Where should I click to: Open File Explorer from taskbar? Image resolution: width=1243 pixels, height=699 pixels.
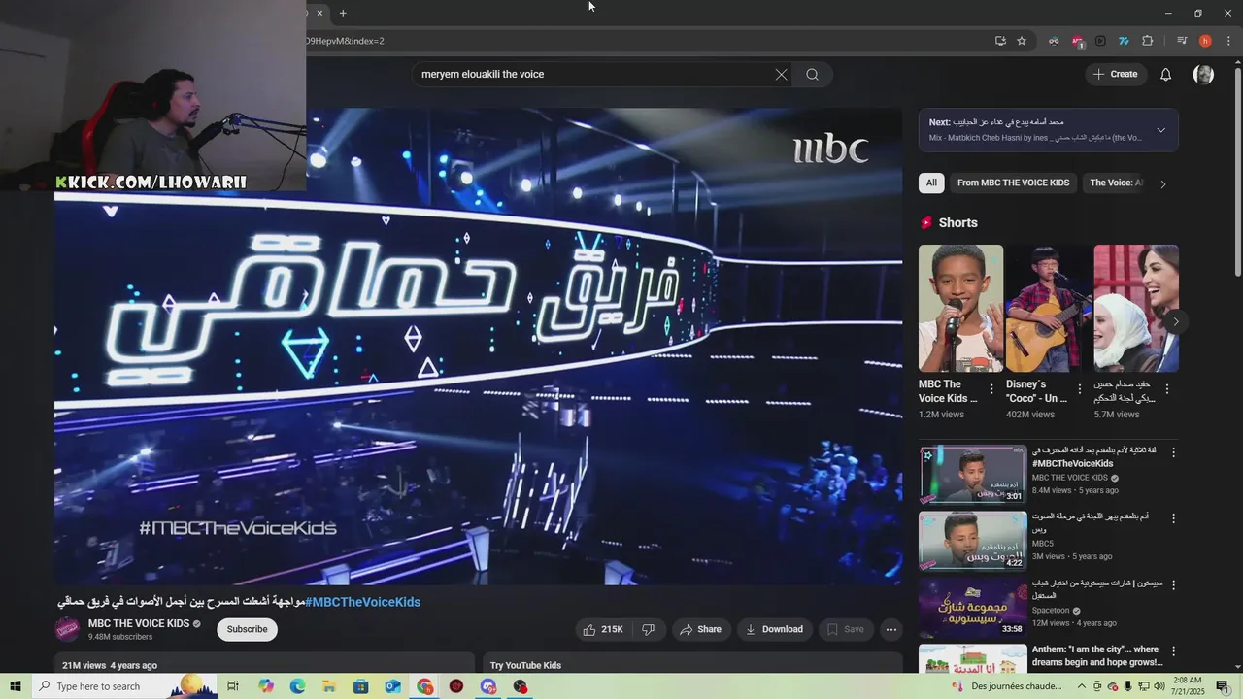(329, 686)
